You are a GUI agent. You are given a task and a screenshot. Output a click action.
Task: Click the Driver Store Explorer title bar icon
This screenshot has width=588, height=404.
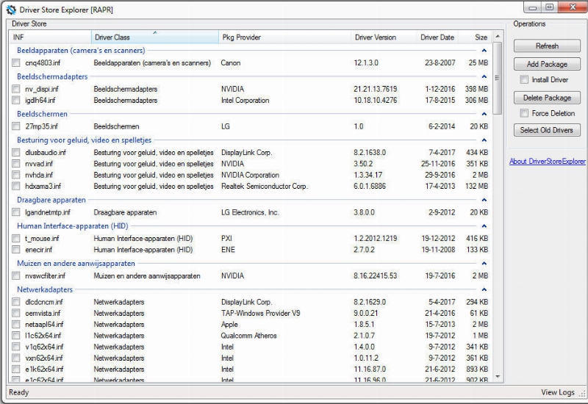[10, 10]
